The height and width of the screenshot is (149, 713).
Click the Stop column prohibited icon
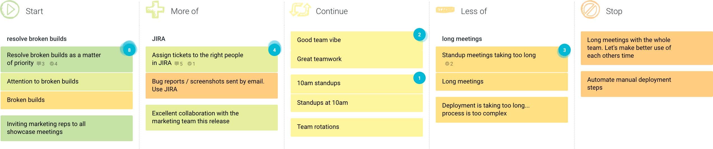[590, 10]
